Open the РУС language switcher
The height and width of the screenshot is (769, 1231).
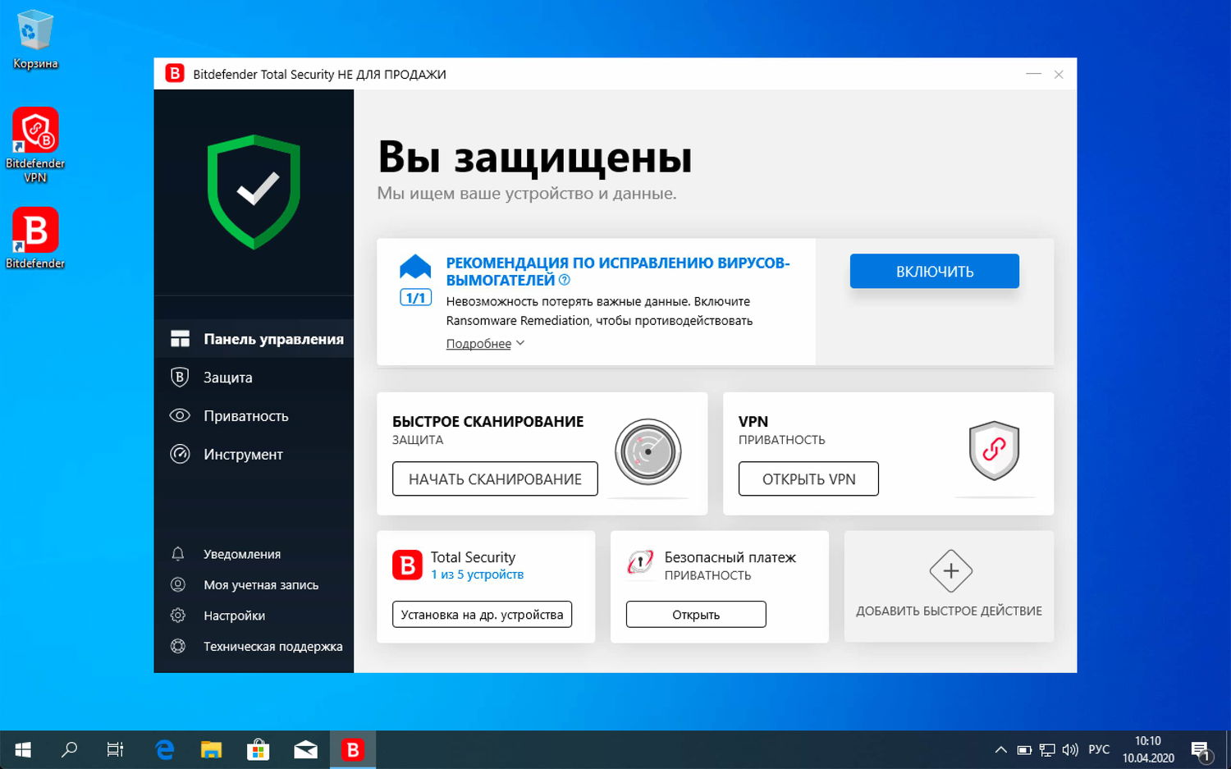[x=1098, y=749]
